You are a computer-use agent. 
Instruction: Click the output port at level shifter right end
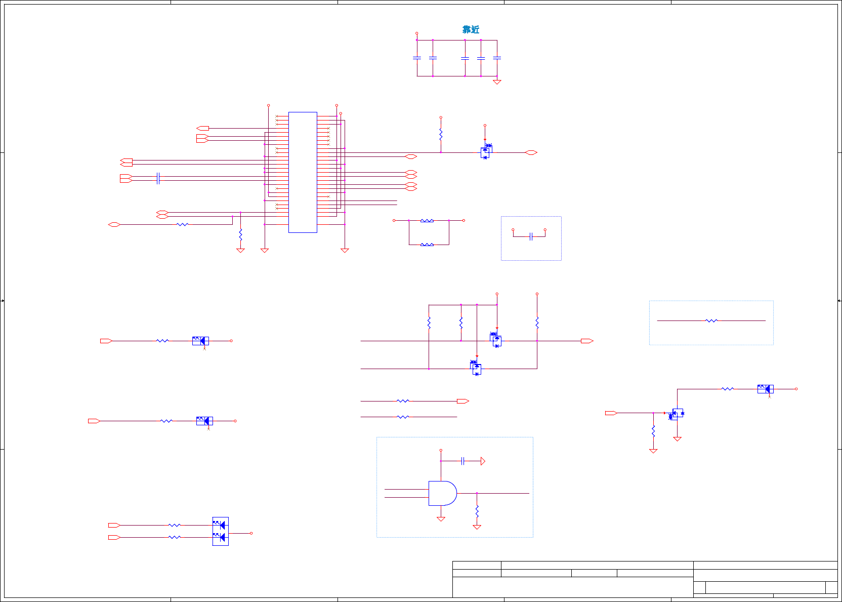coord(587,341)
